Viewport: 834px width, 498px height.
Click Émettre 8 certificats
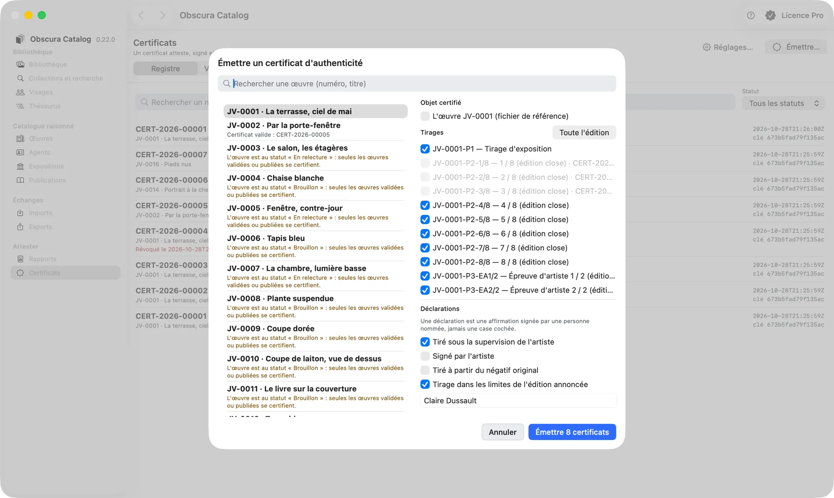tap(572, 432)
